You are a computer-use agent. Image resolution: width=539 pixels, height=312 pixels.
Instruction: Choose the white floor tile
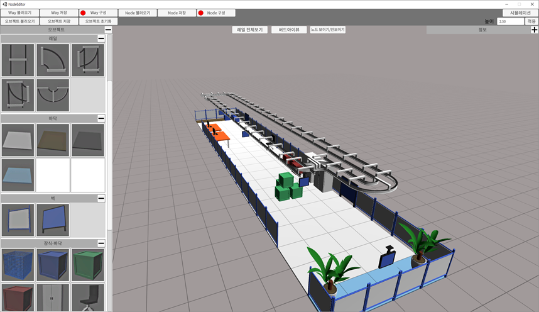18,140
